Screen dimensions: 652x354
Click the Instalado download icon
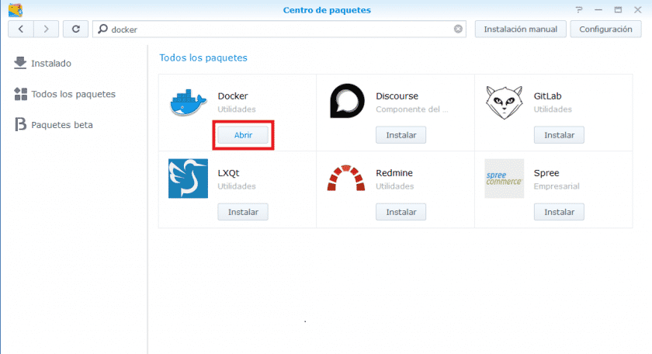point(20,63)
